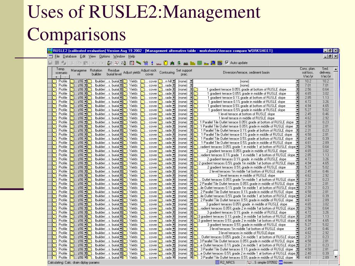The image size is (355, 266).
Task: Open dropdown for '1 gradient terrace 0.05% grade at bottom' row
Action: (x=297, y=89)
